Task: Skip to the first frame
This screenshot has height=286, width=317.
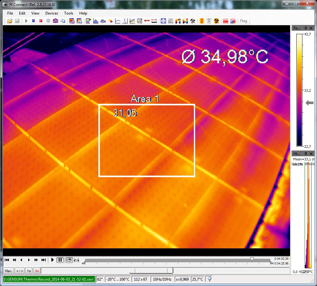Action: pyautogui.click(x=7, y=260)
